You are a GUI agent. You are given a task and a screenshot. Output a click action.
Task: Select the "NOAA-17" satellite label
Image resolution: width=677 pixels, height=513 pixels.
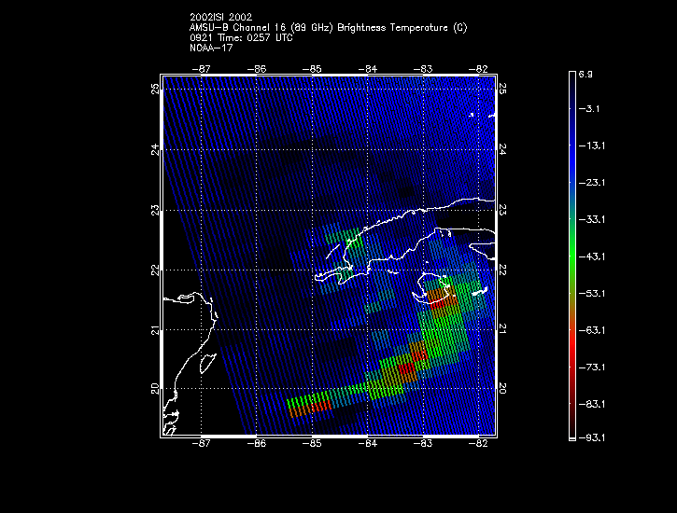click(x=211, y=48)
